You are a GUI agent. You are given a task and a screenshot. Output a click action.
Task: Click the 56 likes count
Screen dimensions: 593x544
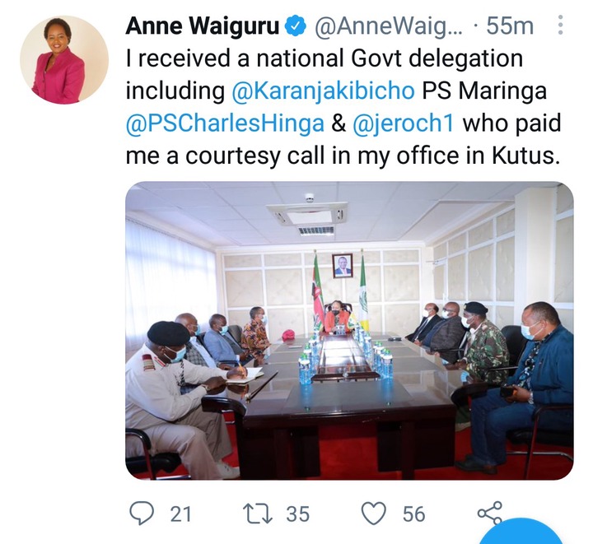[x=413, y=514]
